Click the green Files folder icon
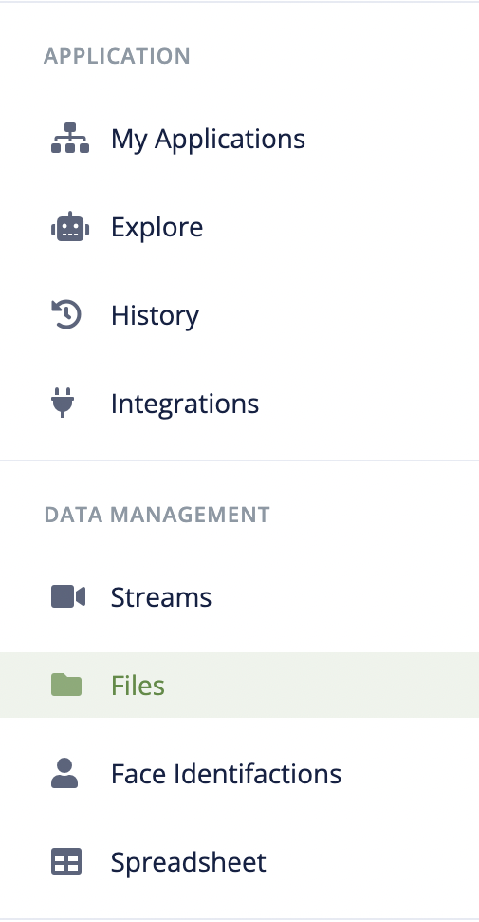Viewport: 479px width, 922px height. point(66,685)
